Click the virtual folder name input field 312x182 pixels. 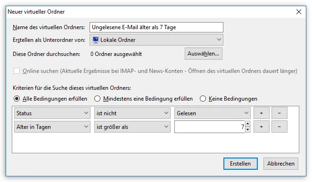point(156,27)
